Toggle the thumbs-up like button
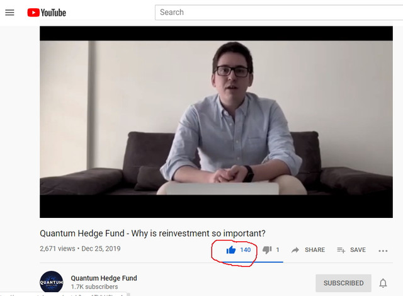403x296 pixels. coord(231,250)
